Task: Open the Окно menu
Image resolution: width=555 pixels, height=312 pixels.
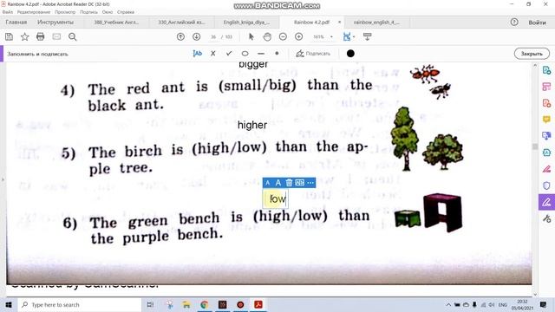Action: point(108,12)
